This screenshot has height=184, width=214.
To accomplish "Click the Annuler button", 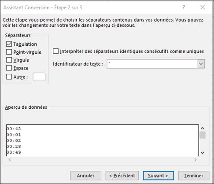I will tap(86, 176).
